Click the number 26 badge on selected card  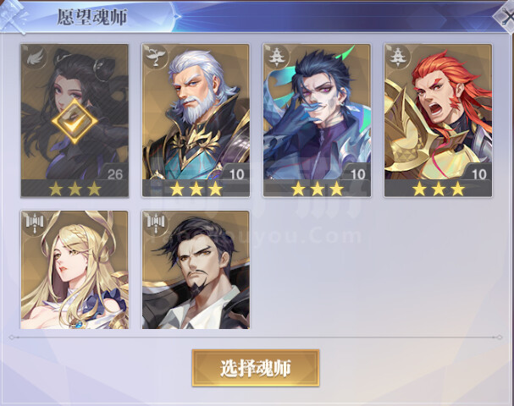(x=114, y=174)
